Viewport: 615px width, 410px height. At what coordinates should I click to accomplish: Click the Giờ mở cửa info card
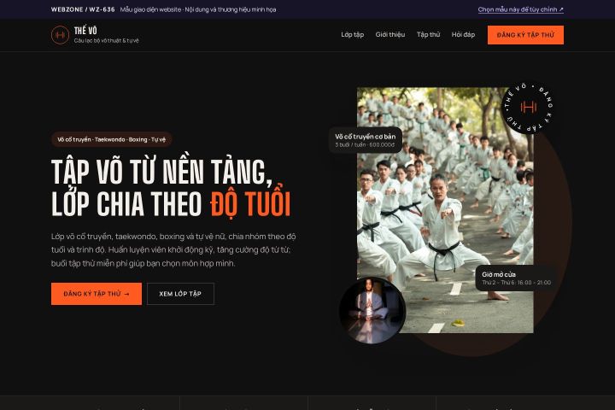tap(516, 278)
